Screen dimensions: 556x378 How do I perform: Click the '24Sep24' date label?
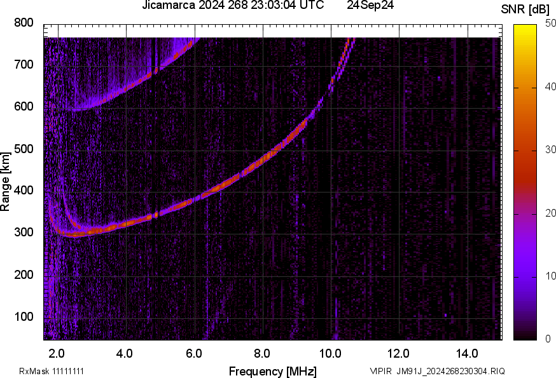click(x=370, y=5)
